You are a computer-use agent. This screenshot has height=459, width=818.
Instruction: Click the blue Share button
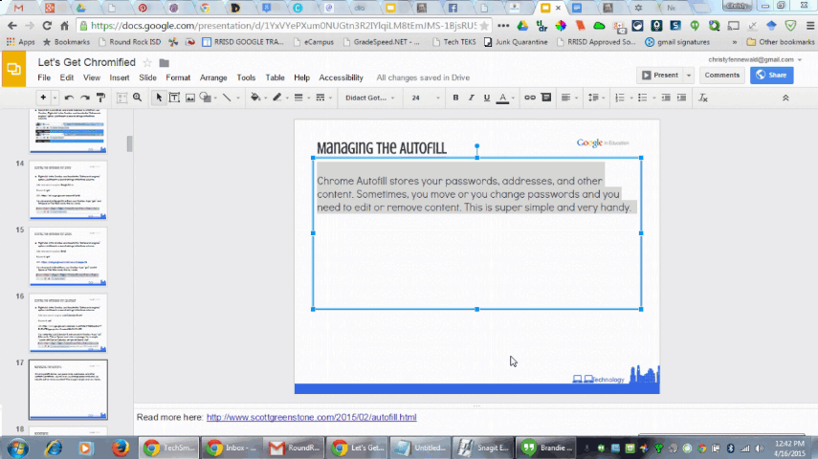coord(771,76)
